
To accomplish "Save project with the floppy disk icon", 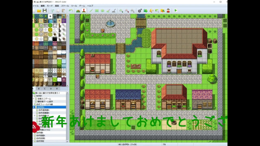I will (x=45, y=11).
